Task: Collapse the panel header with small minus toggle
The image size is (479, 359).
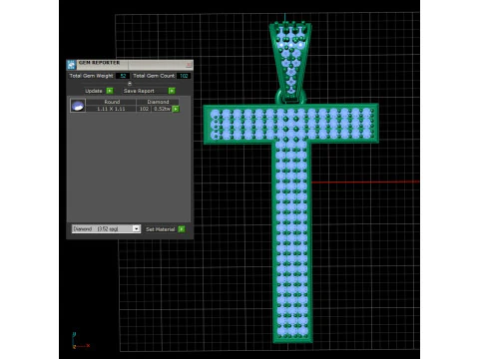Action: 130,84
